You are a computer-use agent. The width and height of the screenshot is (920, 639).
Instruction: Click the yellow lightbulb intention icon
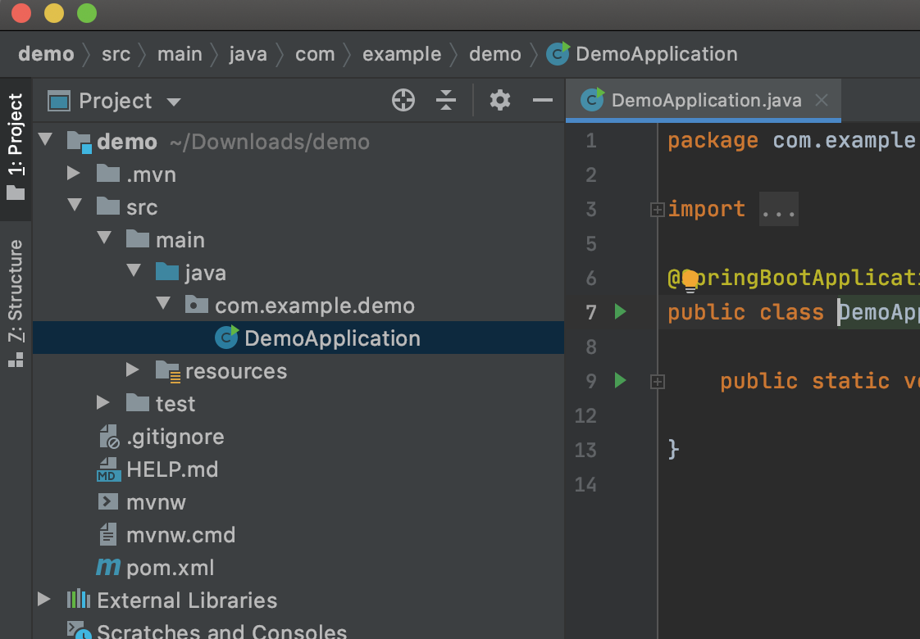coord(690,280)
